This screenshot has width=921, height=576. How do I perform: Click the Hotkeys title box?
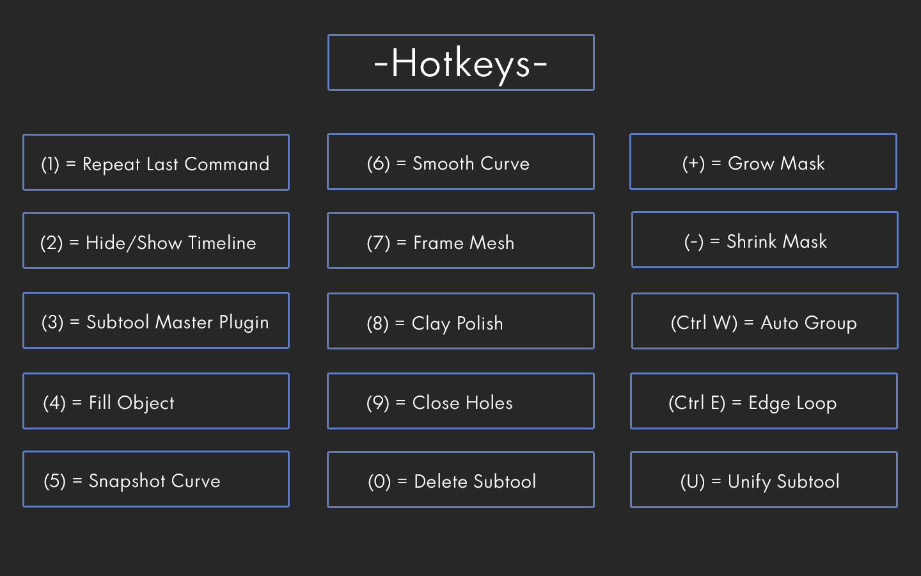460,62
